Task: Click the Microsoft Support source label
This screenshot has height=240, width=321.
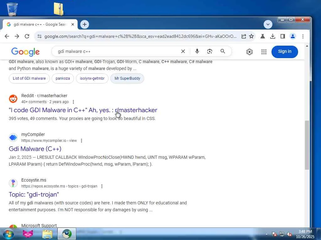Action: coord(39,226)
